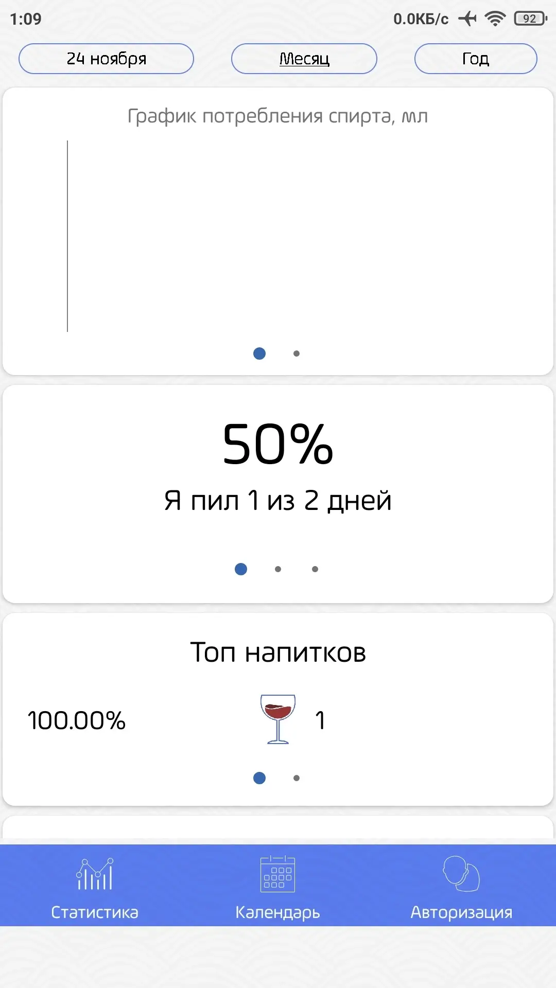Tap the red wine glass icon
This screenshot has width=556, height=988.
tap(278, 719)
